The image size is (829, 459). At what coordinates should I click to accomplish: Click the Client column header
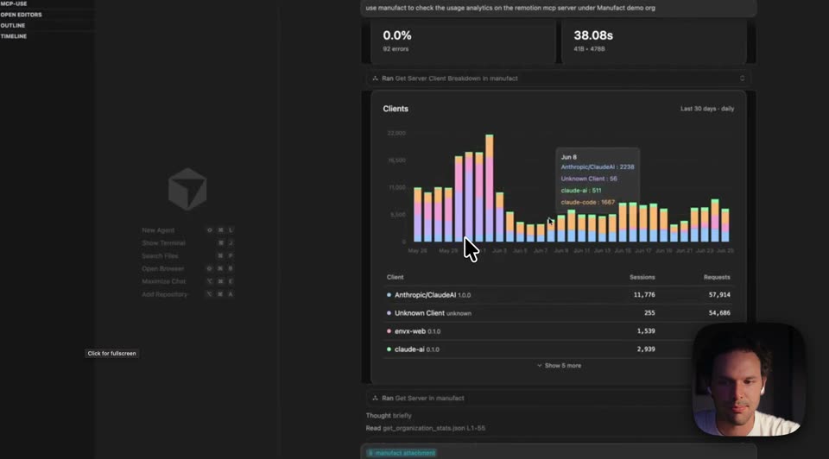pos(395,277)
